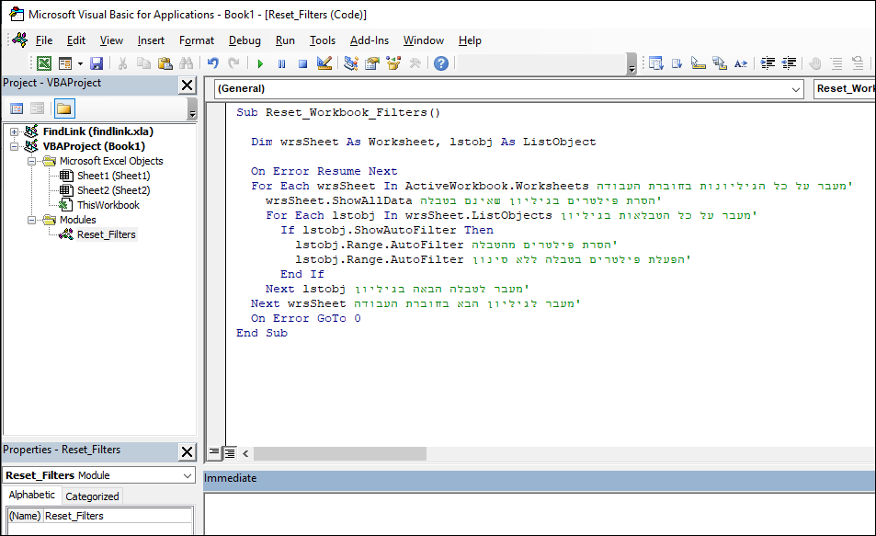Click the Save floppy disk icon

pos(96,63)
